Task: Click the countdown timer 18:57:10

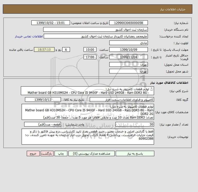Action: point(44,50)
